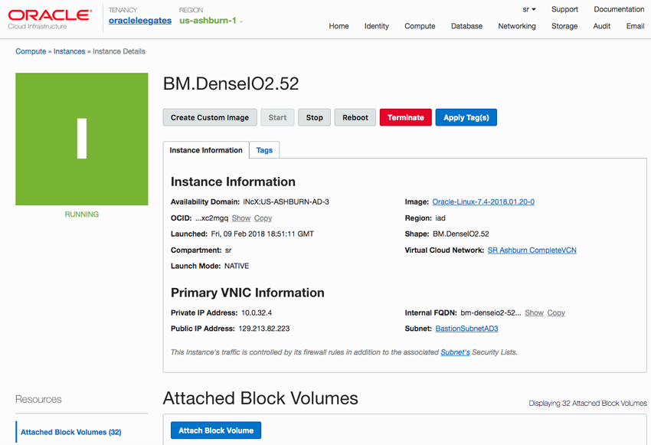Image resolution: width=651 pixels, height=445 pixels.
Task: Reboot the instance
Action: [x=355, y=117]
